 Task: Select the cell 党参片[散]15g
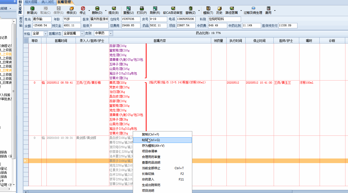point(119,87)
